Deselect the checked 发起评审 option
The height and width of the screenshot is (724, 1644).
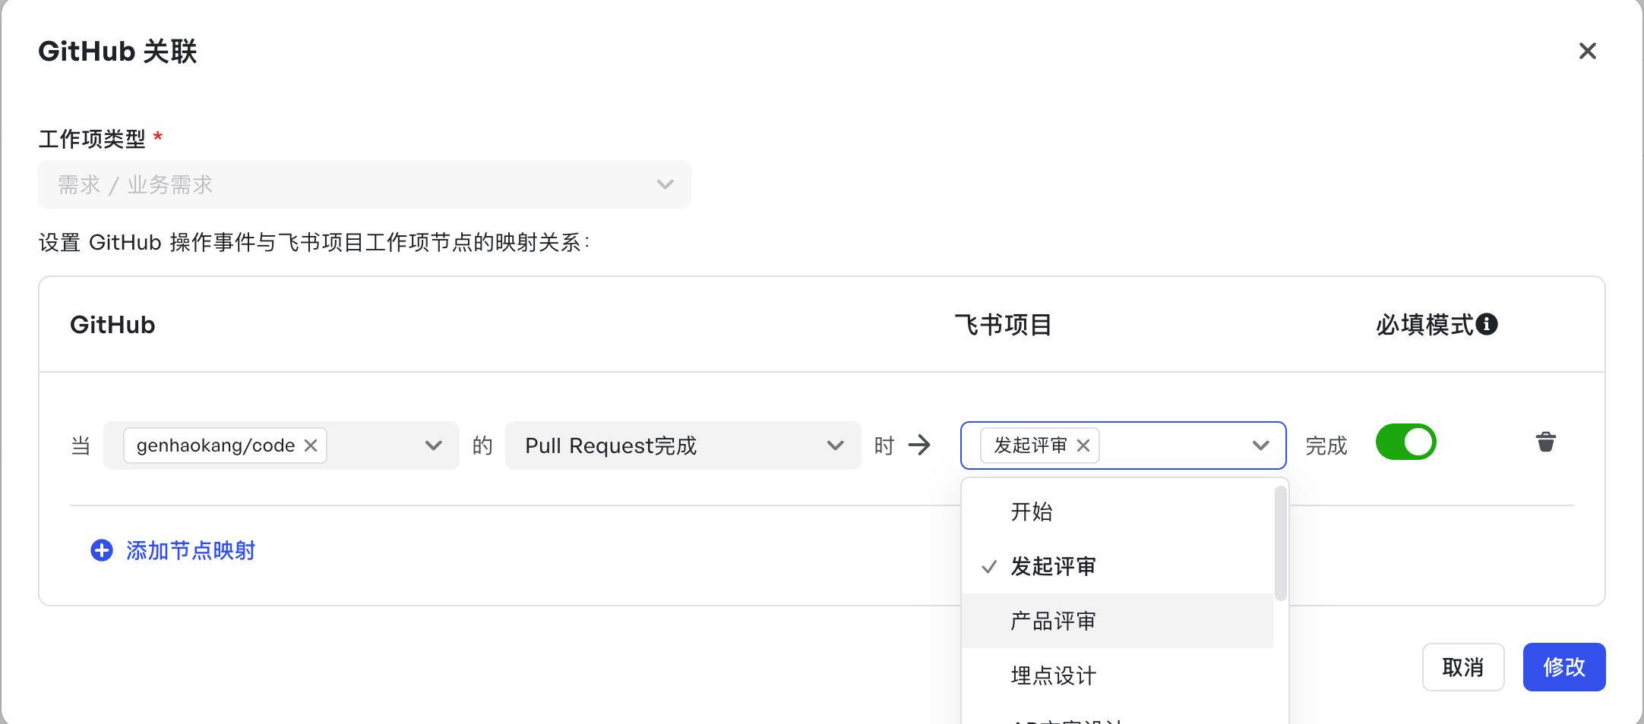pyautogui.click(x=1118, y=566)
